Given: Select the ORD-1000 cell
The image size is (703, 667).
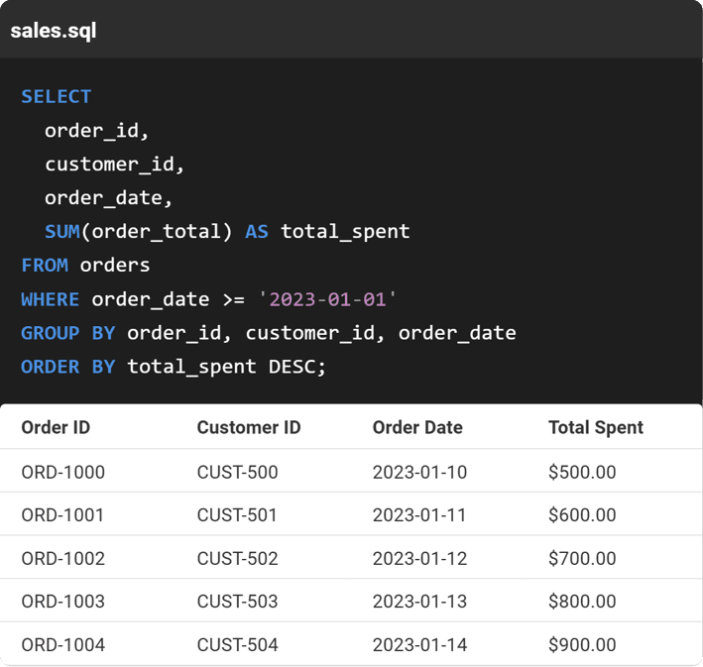Looking at the screenshot, I should click(62, 472).
